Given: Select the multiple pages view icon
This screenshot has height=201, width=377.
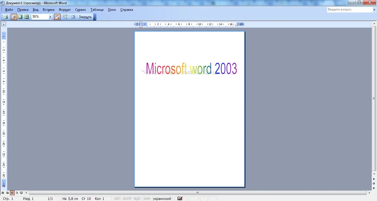Looking at the screenshot, I should click(x=26, y=17).
